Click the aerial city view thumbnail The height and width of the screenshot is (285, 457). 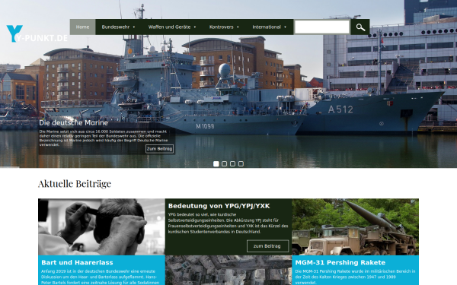pyautogui.click(x=228, y=270)
